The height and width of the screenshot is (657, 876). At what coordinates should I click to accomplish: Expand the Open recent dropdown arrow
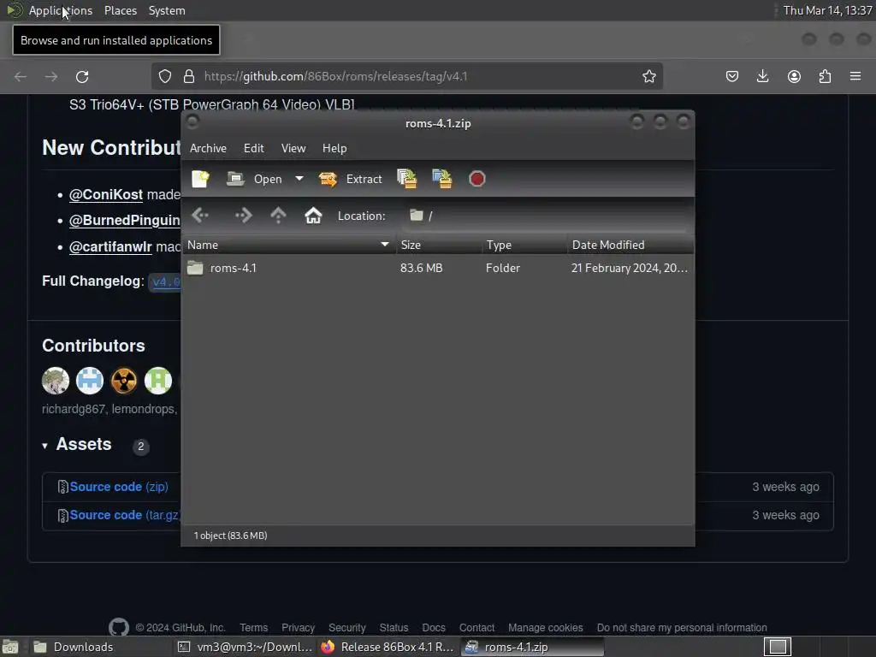(x=299, y=179)
